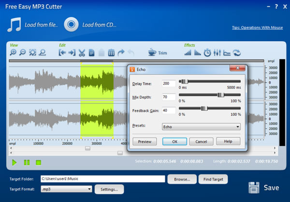Click the highlighted selection in upper waveform
Viewport: 290px width, 202px height.
click(x=97, y=81)
